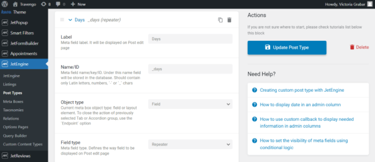This screenshot has width=375, height=162.
Task: Open the WordPress logo menu
Action: [5, 4]
